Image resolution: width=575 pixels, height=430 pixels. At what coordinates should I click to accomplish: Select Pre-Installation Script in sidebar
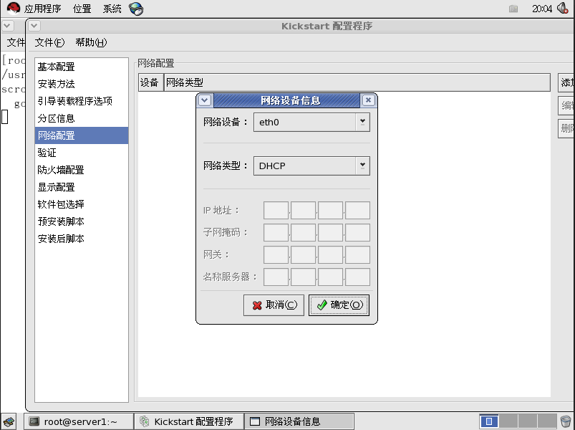tap(82, 221)
